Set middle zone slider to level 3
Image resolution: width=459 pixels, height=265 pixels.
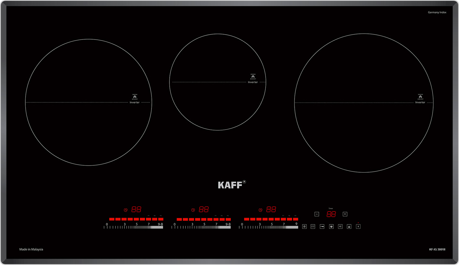pyautogui.click(x=192, y=226)
